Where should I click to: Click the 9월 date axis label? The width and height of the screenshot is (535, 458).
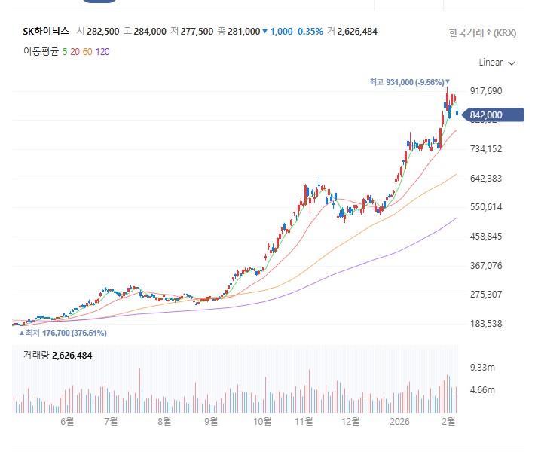point(211,422)
